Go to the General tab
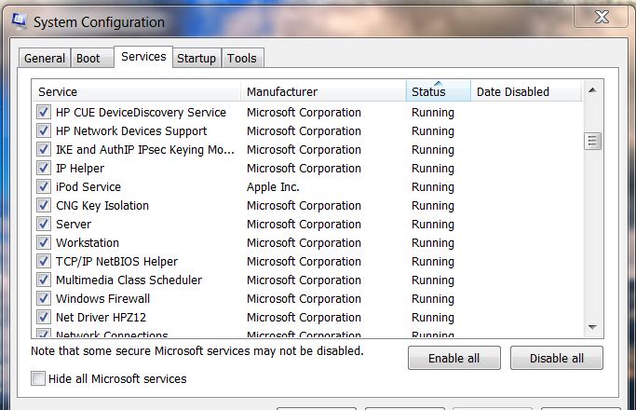 click(x=45, y=58)
